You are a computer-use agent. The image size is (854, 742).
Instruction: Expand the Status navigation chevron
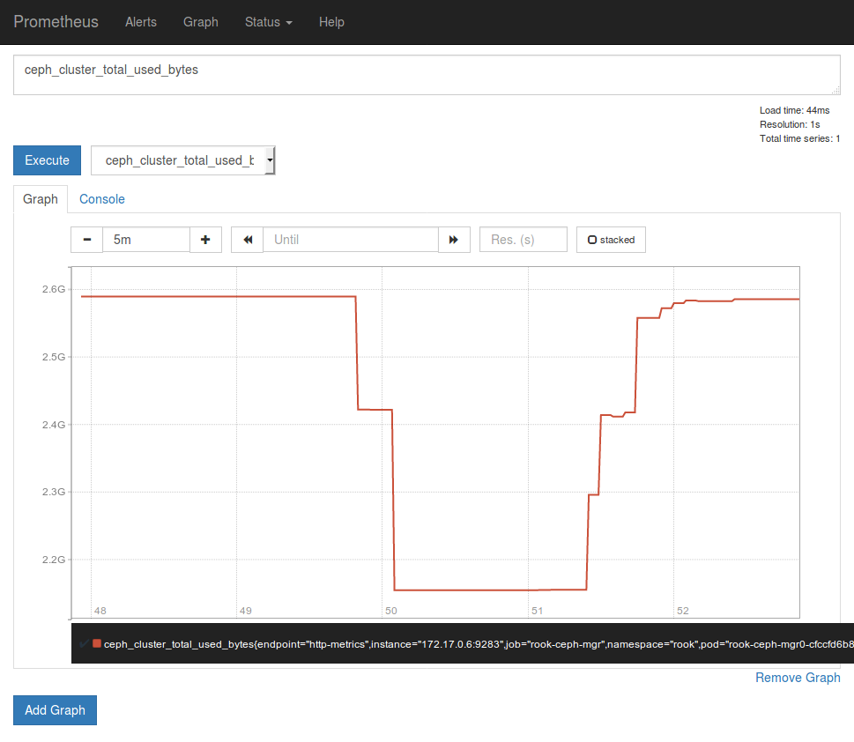pos(288,24)
